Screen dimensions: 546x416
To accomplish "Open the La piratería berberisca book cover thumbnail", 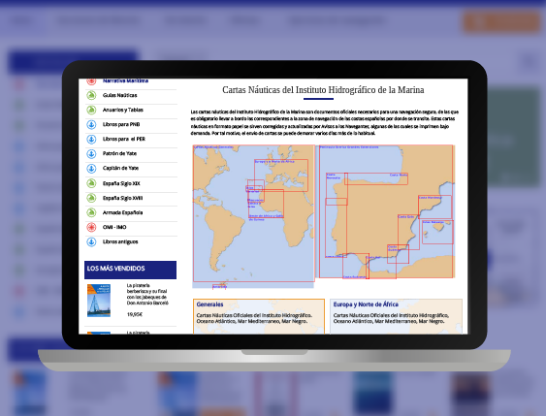I will pos(99,301).
